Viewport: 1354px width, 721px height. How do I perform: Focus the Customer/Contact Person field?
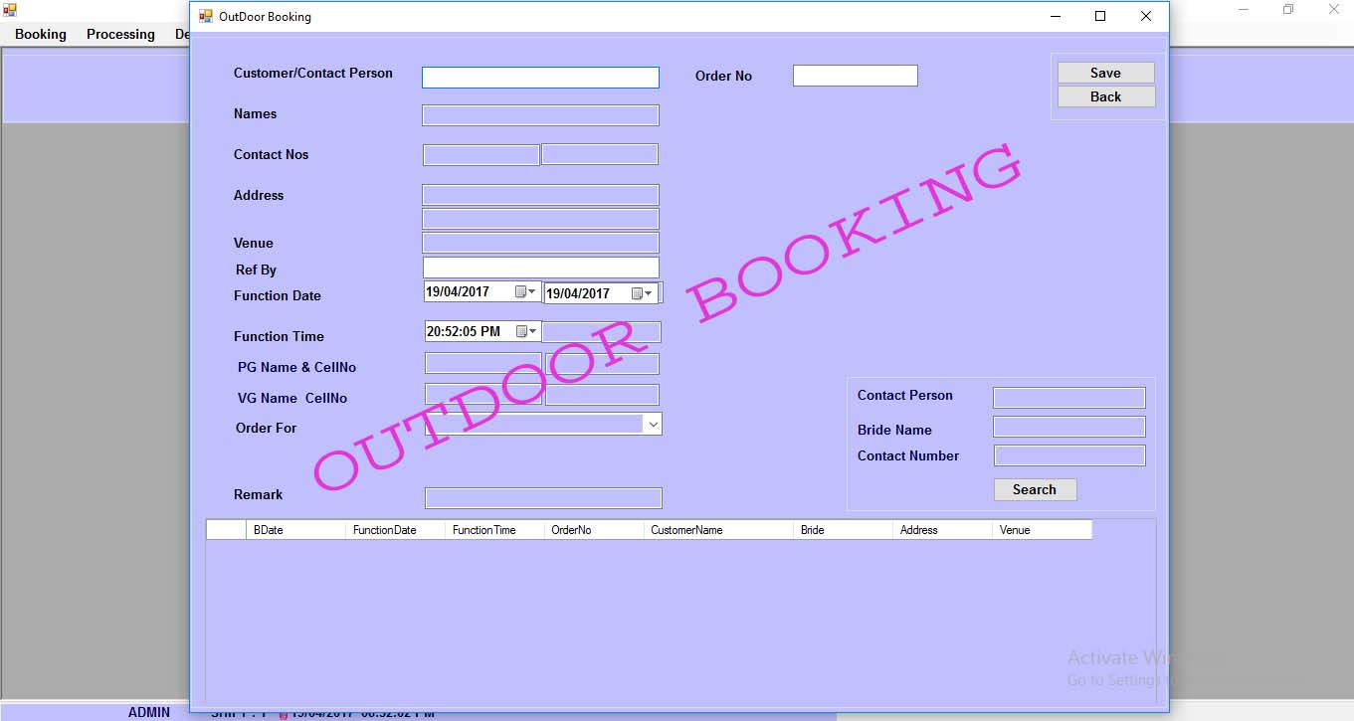(x=540, y=78)
